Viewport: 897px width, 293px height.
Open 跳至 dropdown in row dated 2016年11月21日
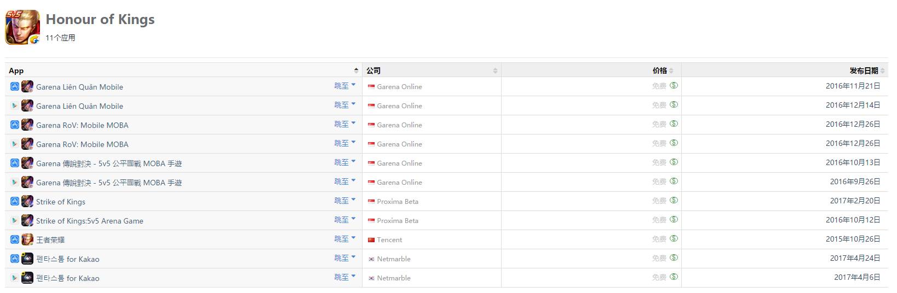pos(345,86)
